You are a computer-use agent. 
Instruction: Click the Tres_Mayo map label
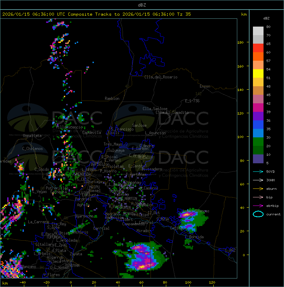point(113,144)
